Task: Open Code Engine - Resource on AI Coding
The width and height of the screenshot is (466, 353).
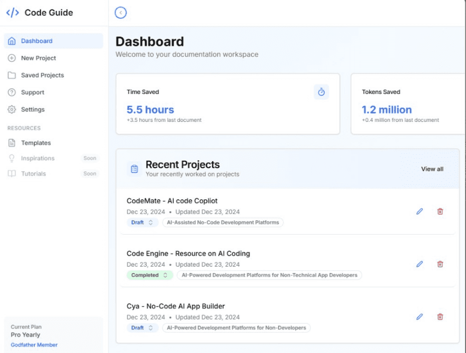Action: tap(188, 254)
